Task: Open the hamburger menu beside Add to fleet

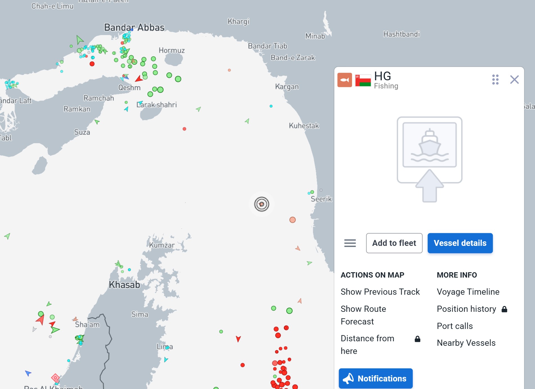Action: click(x=350, y=243)
